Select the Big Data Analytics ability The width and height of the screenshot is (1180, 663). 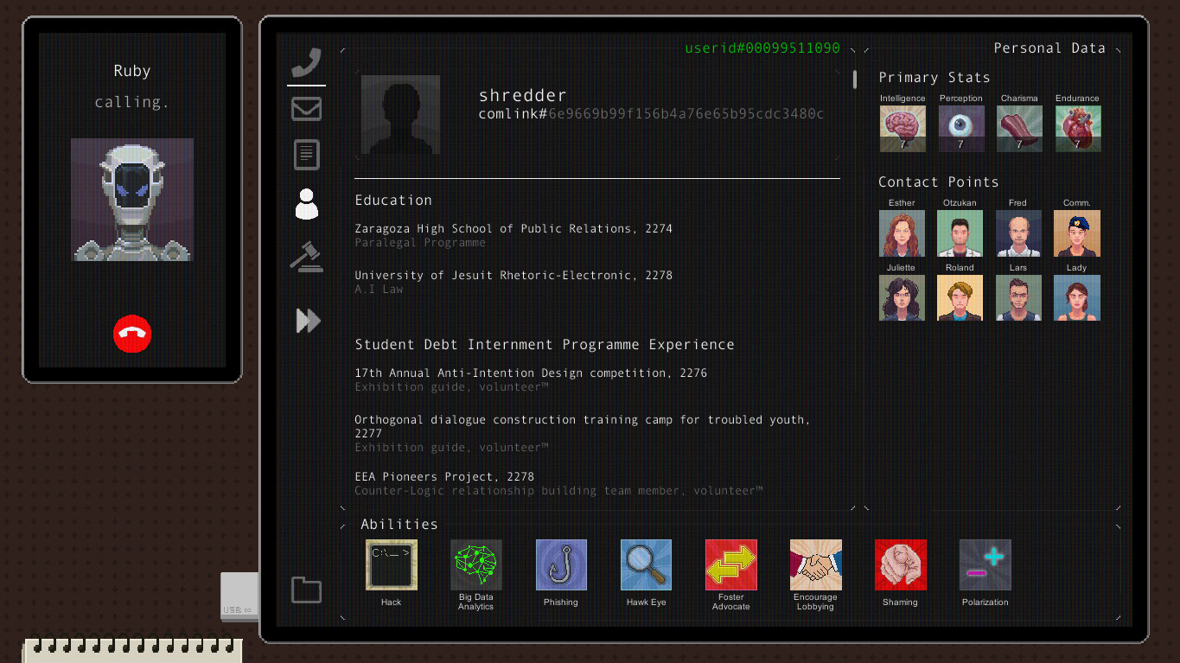[x=475, y=564]
